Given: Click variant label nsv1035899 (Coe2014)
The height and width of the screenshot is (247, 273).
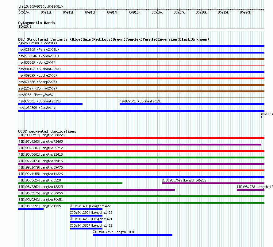Looking at the screenshot, I should tap(37, 108).
